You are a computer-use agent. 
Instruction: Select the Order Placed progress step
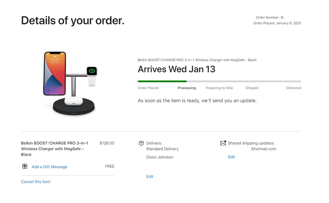click(148, 88)
